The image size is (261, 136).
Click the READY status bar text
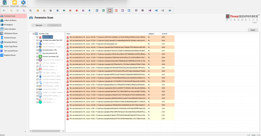coord(3,135)
